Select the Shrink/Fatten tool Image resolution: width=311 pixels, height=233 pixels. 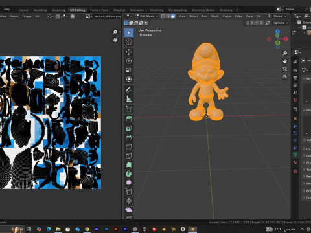(x=129, y=201)
